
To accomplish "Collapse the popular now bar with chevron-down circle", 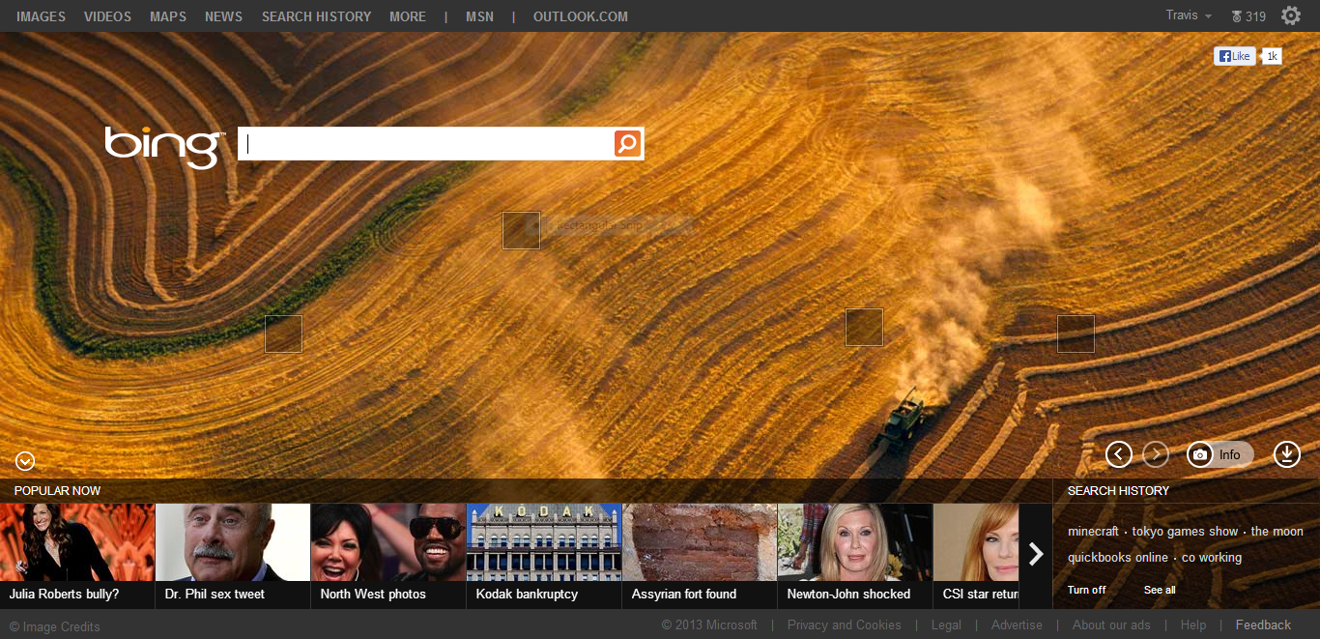I will [25, 461].
